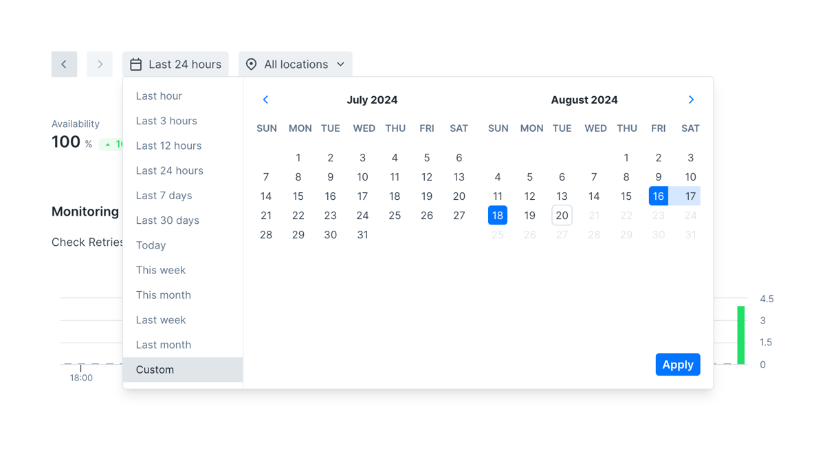Screen dimensions: 825x456
Task: Click the forward navigation arrow button
Action: 100,64
